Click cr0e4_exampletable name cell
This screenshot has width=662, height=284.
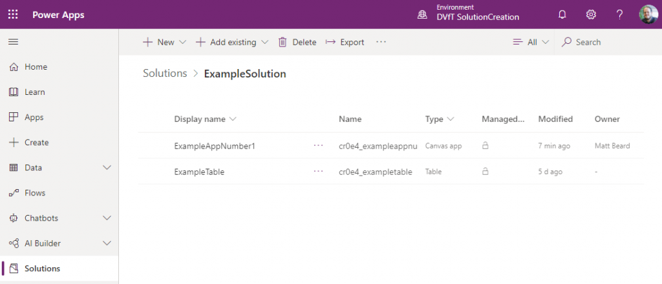[x=376, y=172]
